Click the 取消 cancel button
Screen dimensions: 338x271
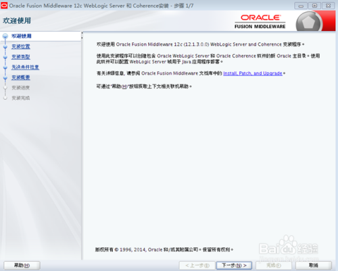314,266
